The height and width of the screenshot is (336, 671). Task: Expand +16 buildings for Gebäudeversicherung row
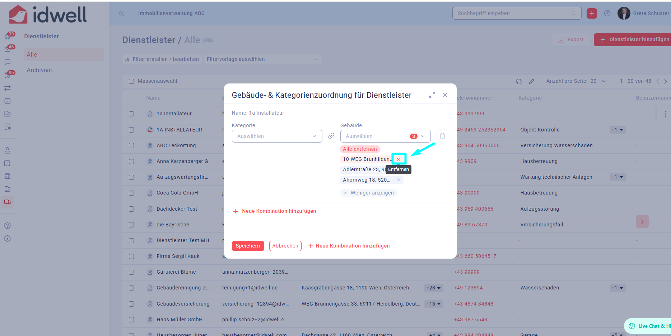433,304
